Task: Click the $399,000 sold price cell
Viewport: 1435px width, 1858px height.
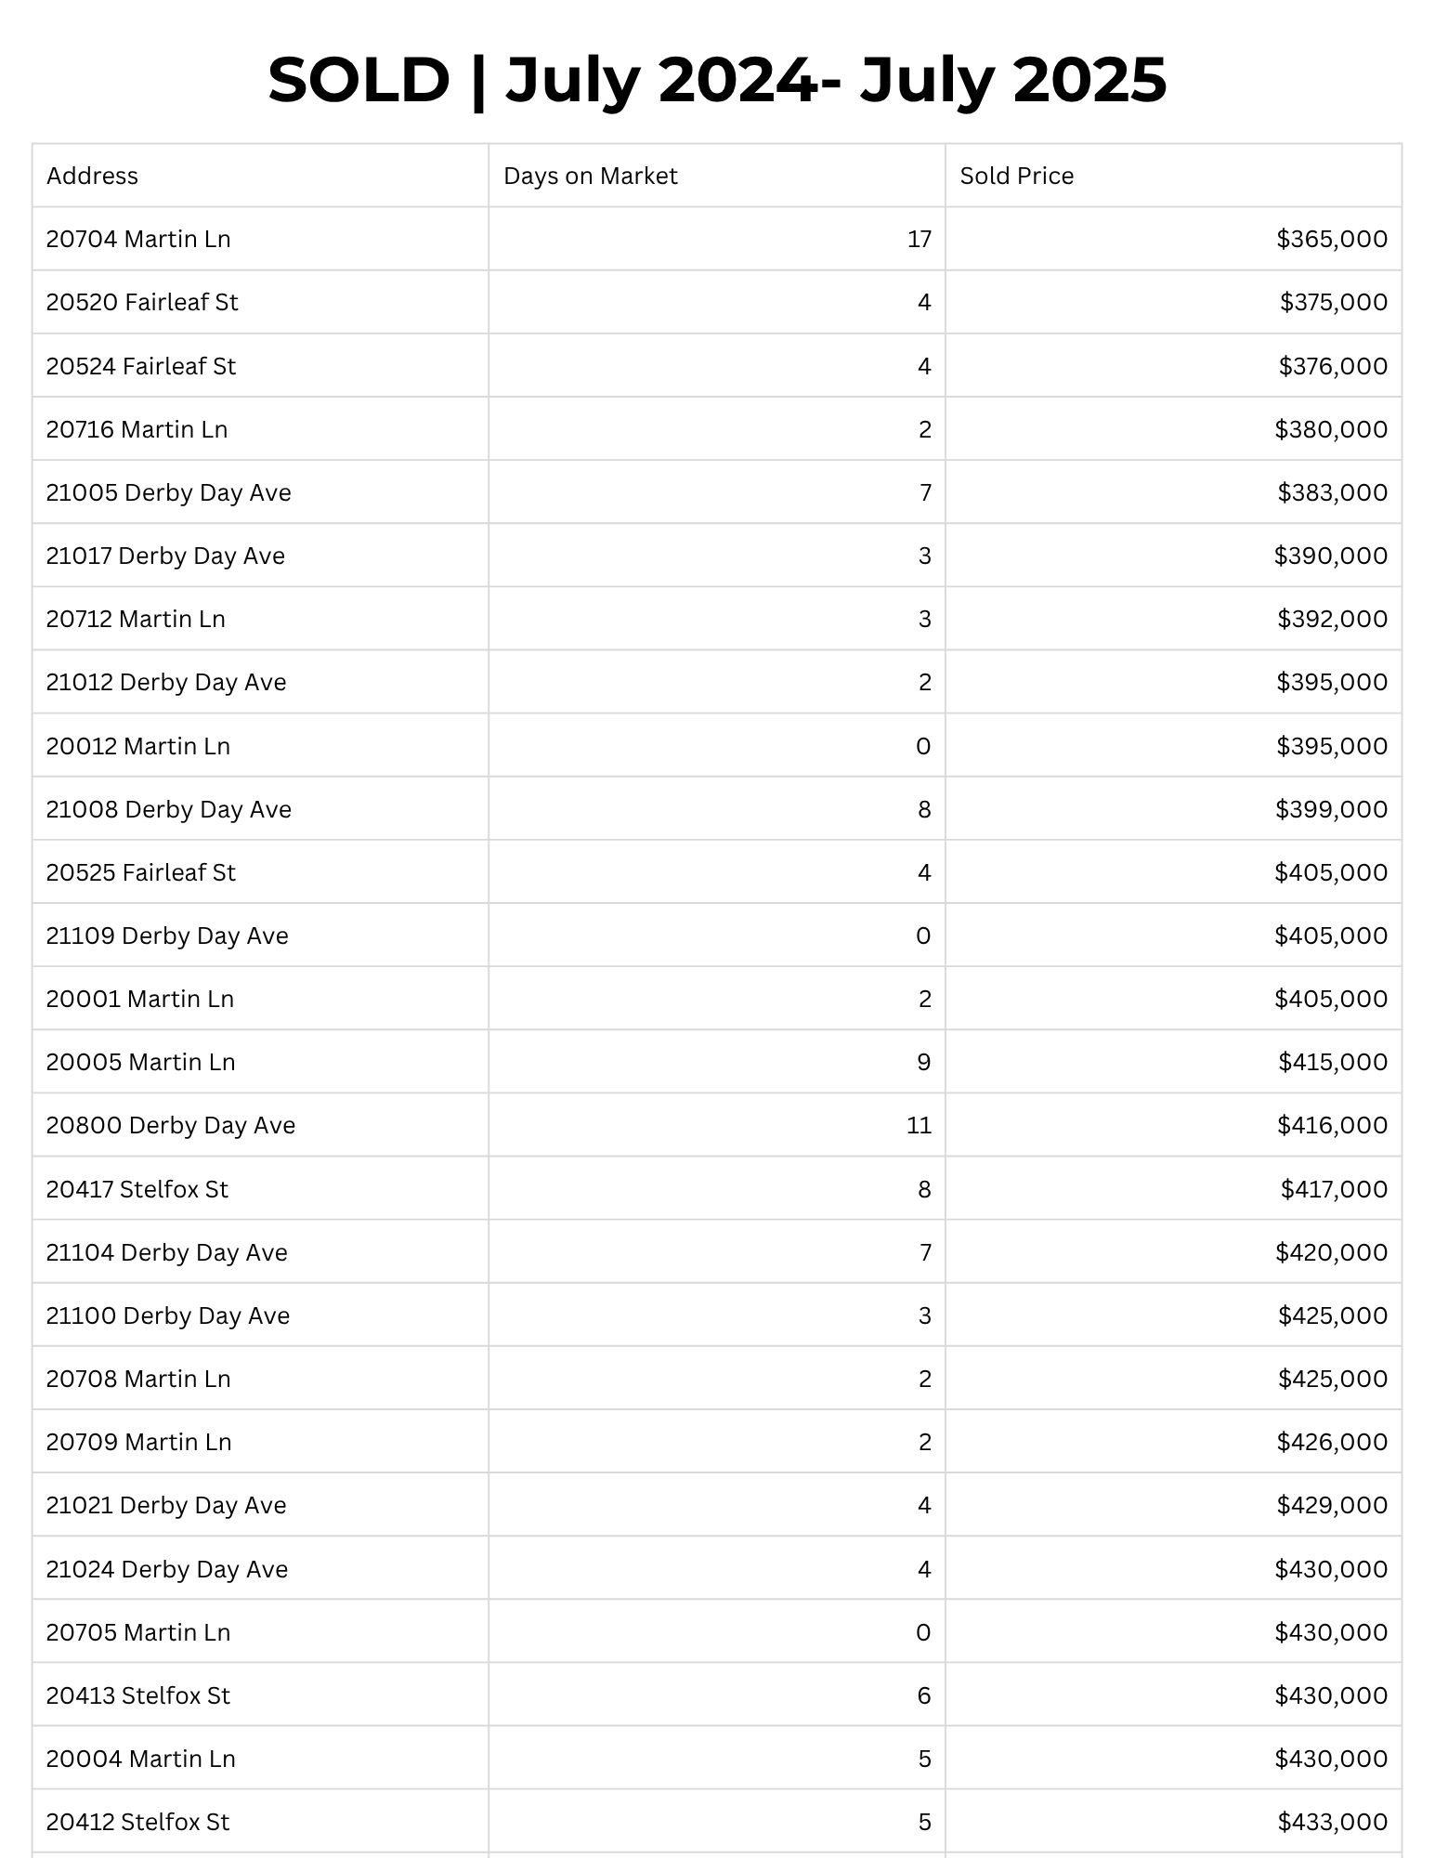Action: 1331,809
